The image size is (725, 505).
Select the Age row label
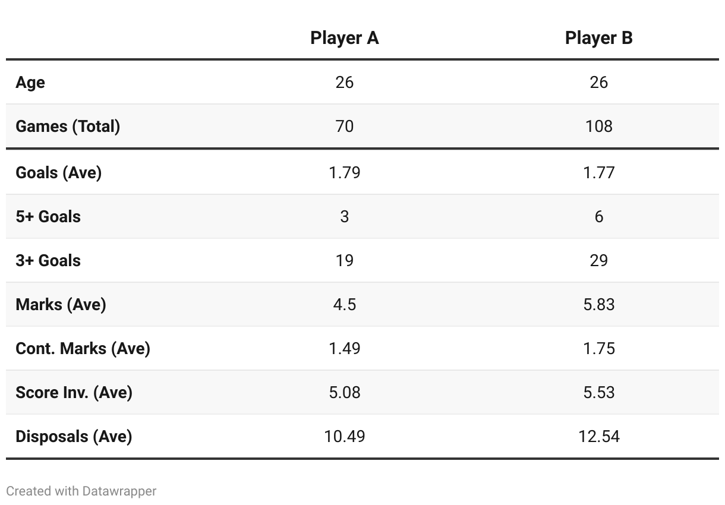click(x=30, y=82)
